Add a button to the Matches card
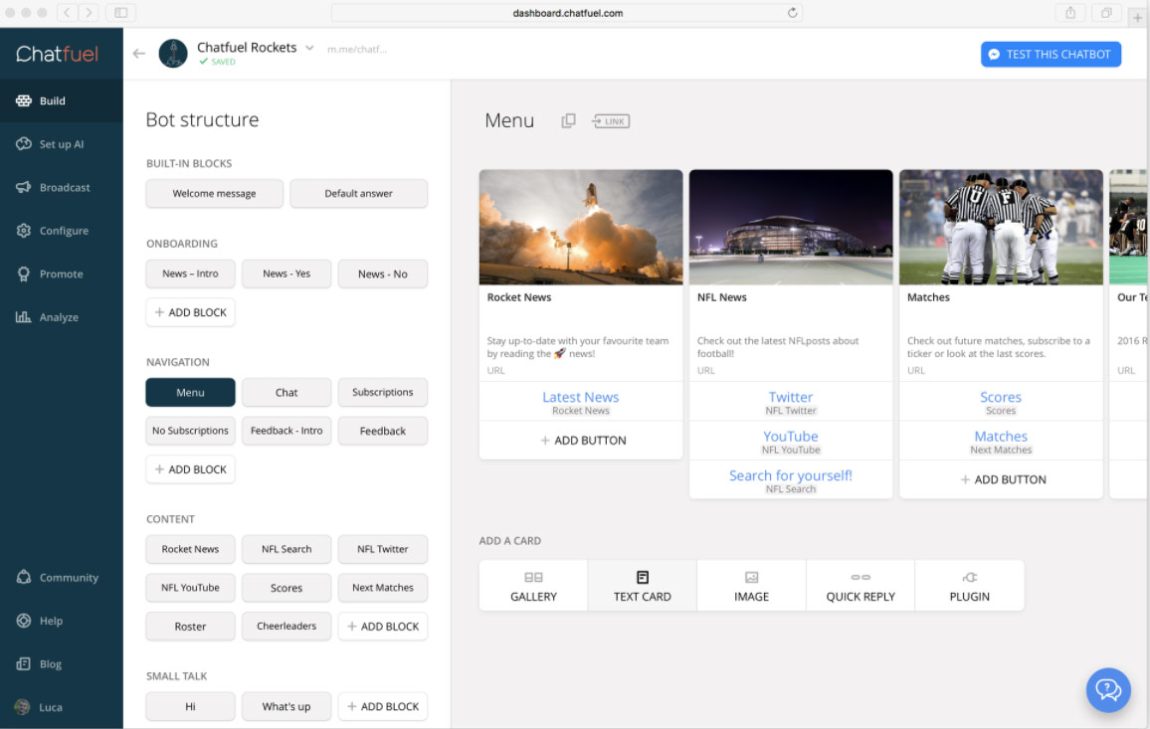1150x729 pixels. point(1001,479)
